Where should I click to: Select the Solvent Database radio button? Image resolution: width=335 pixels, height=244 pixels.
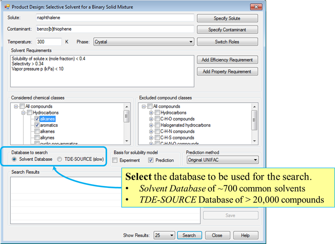click(x=14, y=159)
